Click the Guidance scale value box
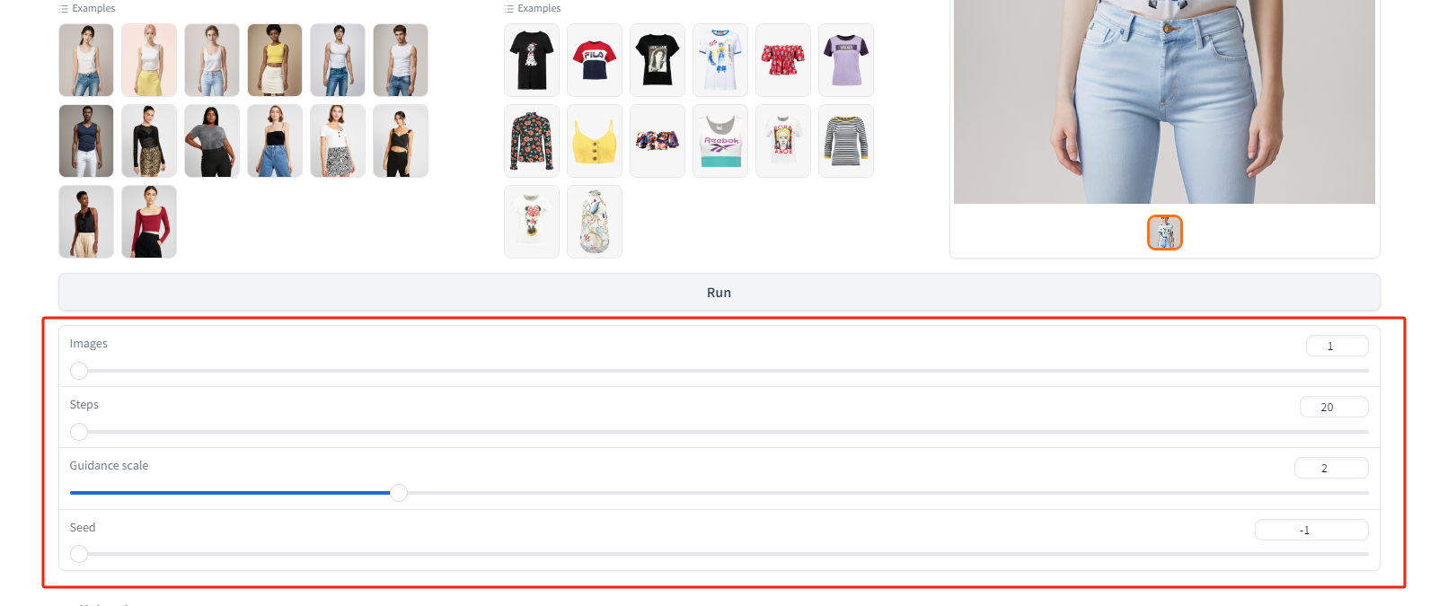 pos(1331,468)
